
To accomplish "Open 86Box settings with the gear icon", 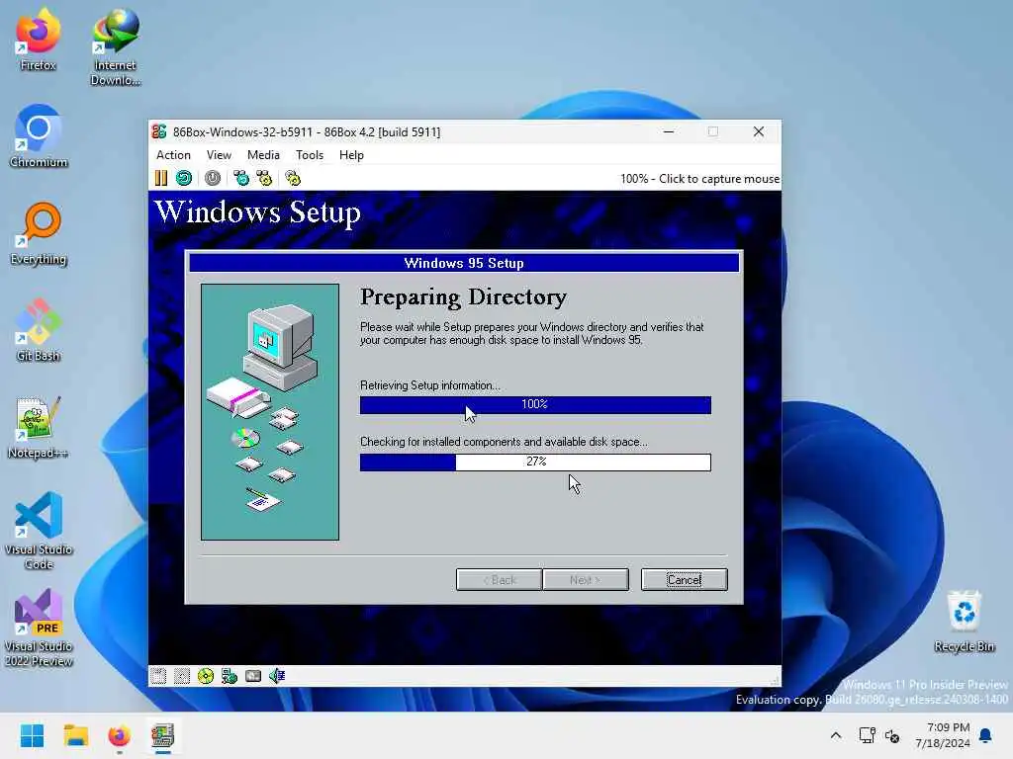I will point(293,178).
